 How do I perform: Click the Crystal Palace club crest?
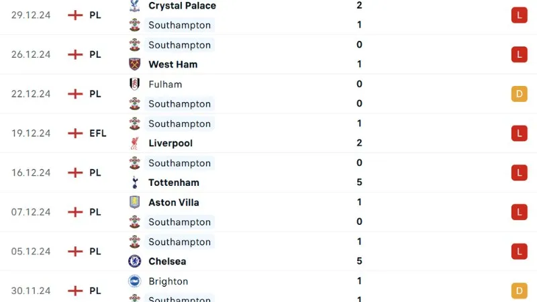coord(135,6)
